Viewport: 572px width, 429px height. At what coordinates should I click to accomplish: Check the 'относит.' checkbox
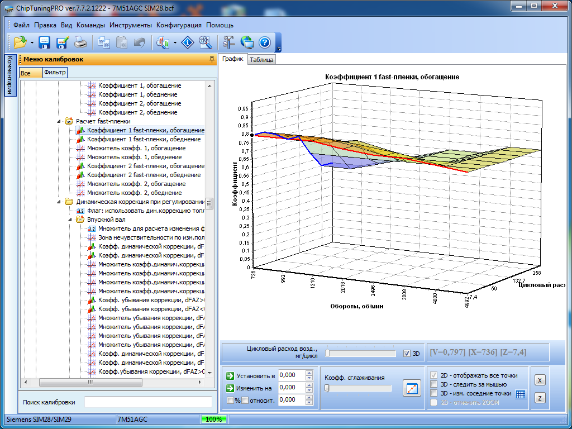[245, 400]
